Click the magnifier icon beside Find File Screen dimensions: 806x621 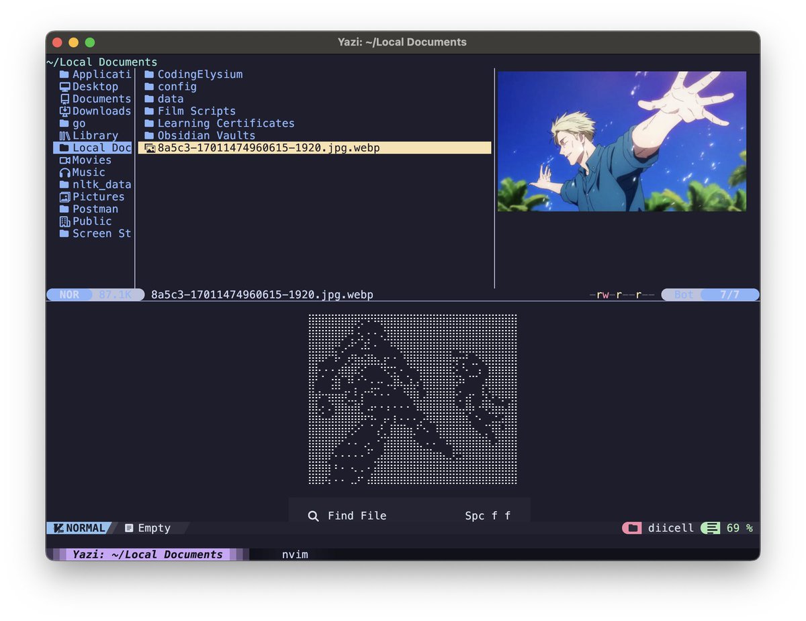point(313,516)
